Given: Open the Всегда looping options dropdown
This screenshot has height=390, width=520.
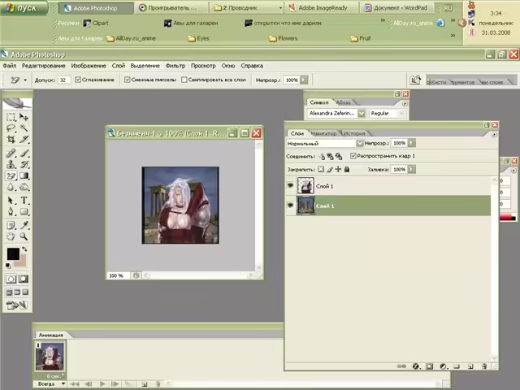Looking at the screenshot, I should click(x=50, y=383).
